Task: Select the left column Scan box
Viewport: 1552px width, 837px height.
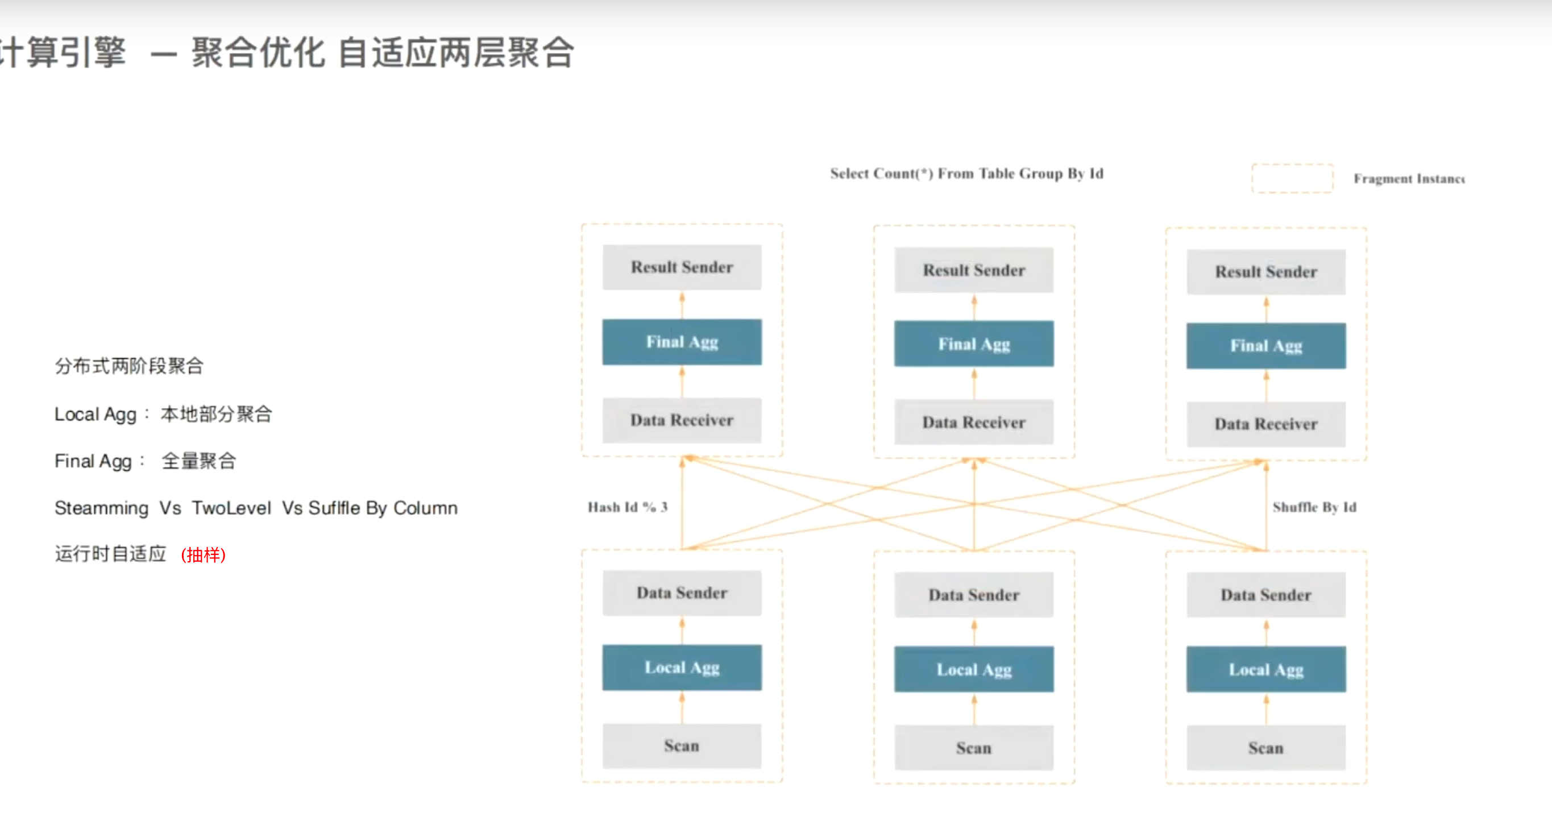Action: click(x=682, y=746)
